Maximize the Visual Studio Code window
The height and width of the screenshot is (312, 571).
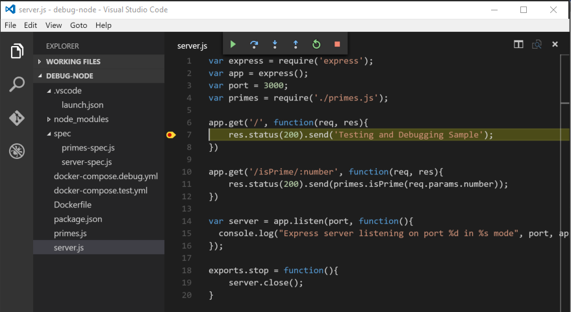coord(524,10)
